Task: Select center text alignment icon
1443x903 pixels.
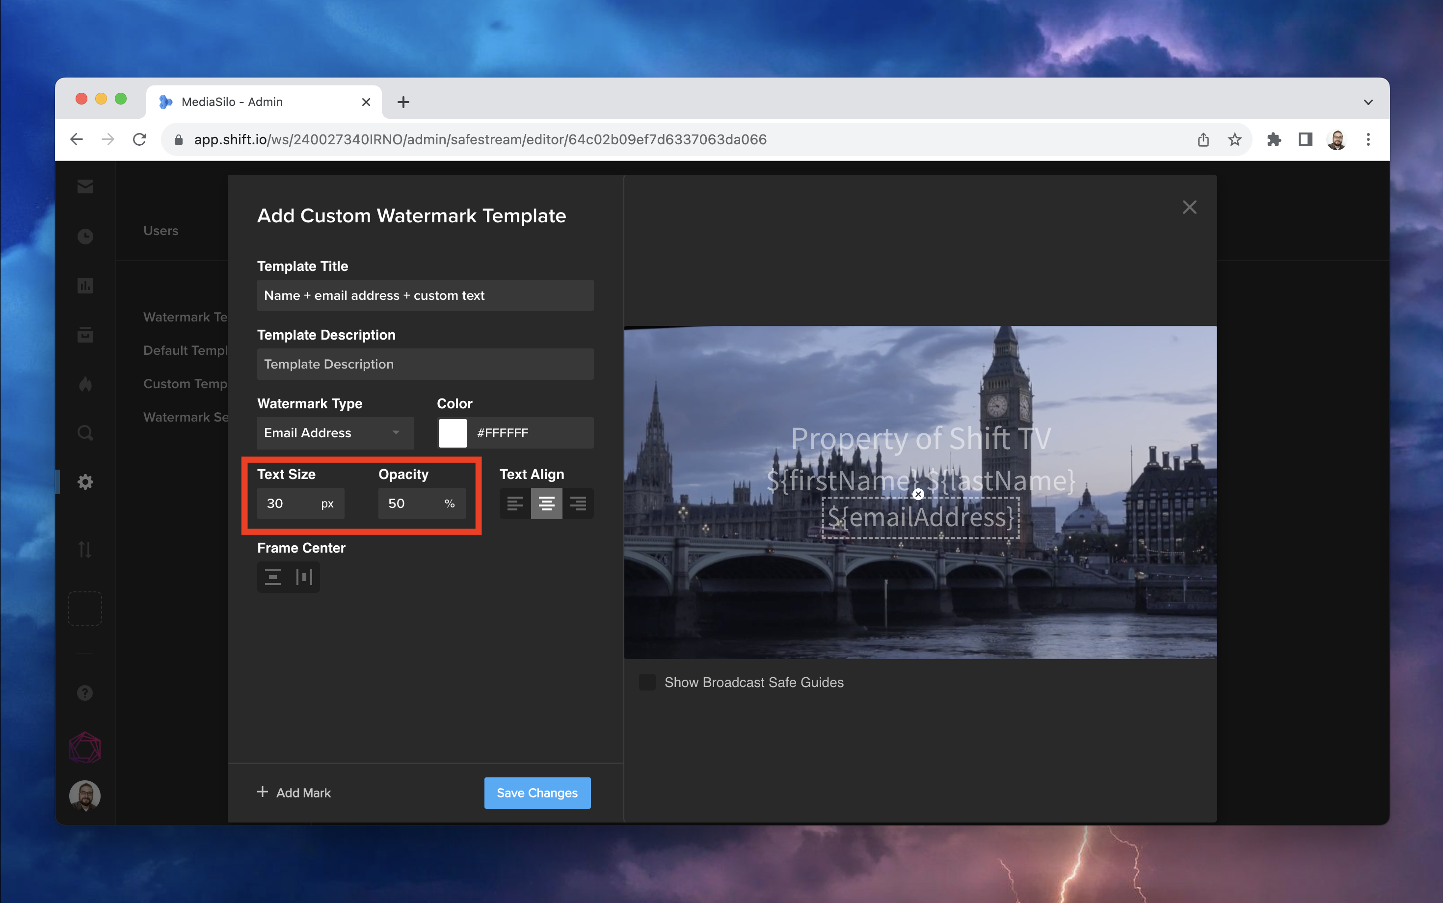Action: click(546, 504)
